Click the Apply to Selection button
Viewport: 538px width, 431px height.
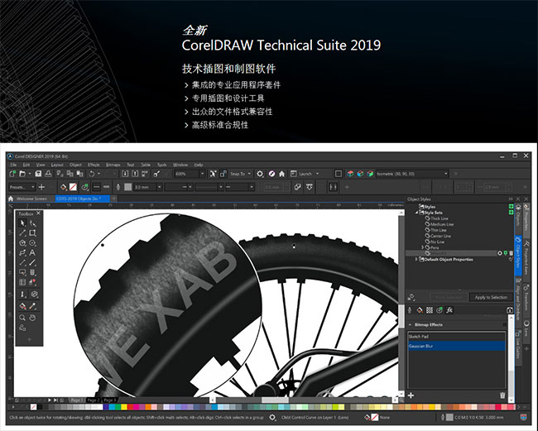[x=491, y=297]
